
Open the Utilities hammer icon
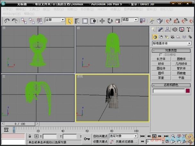point(189,30)
